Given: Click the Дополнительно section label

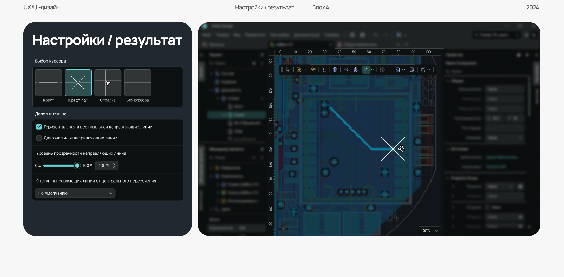Looking at the screenshot, I should 51,114.
